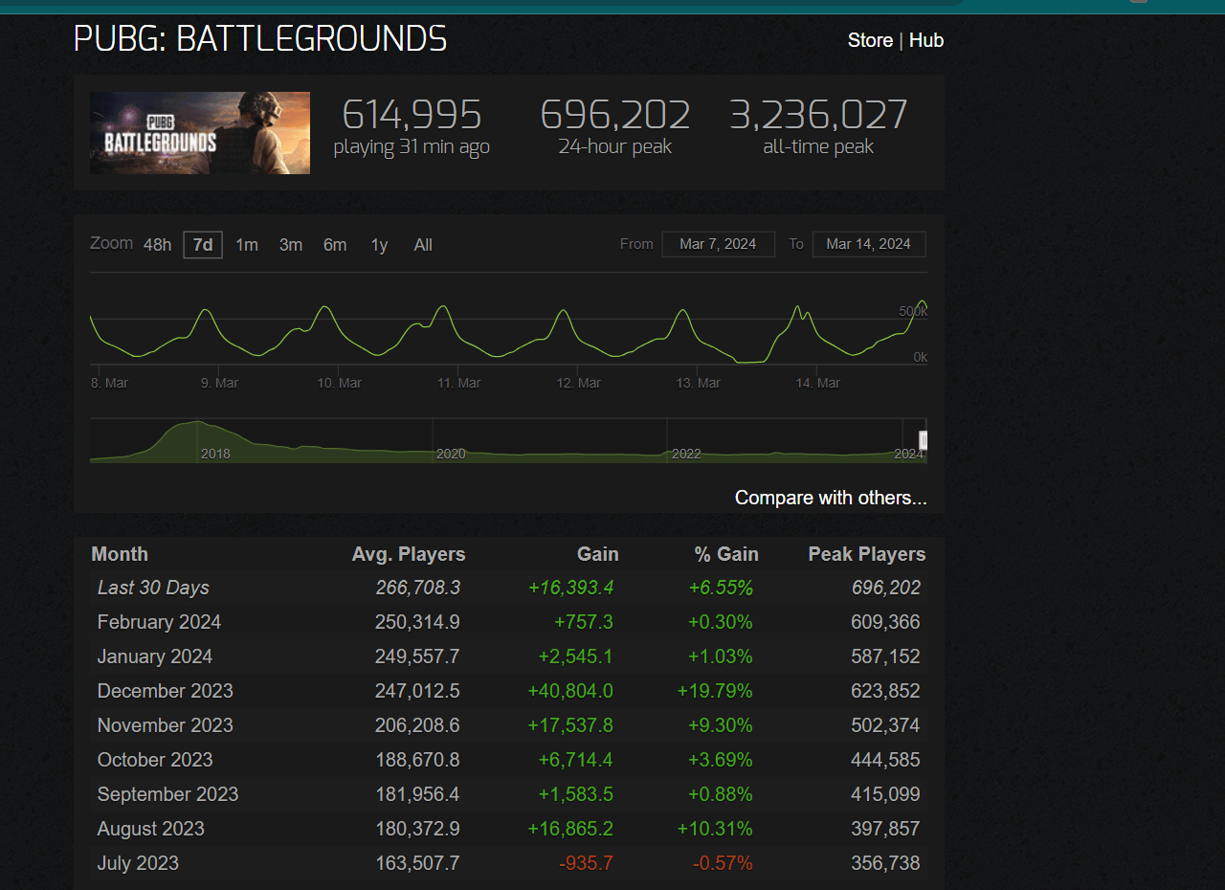1225x890 pixels.
Task: Click the Peak Players column header
Action: (866, 554)
